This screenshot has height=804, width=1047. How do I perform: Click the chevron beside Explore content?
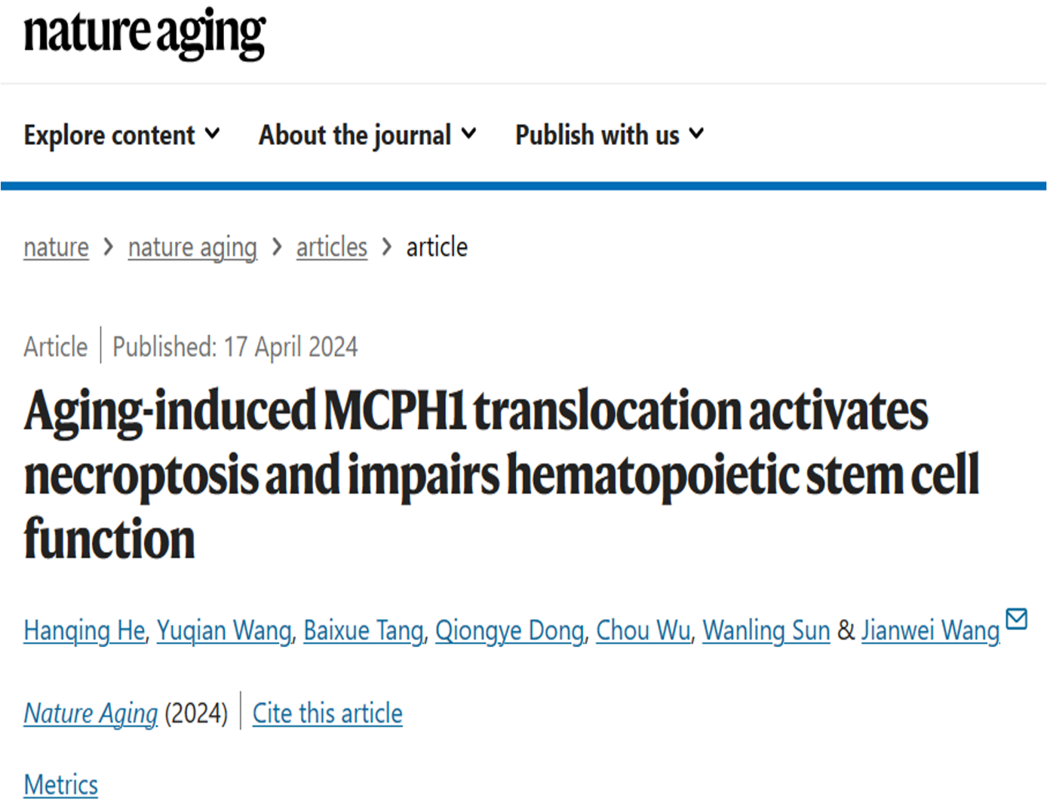coord(213,134)
